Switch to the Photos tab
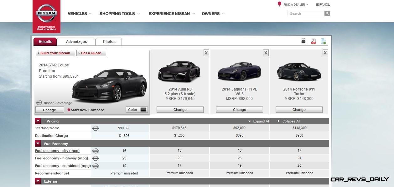Image resolution: width=394 pixels, height=187 pixels. (109, 42)
